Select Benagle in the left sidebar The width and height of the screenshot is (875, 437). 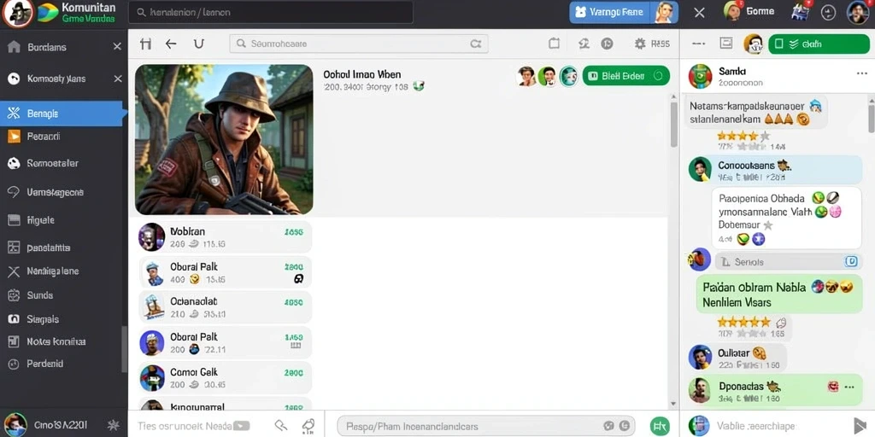pyautogui.click(x=63, y=114)
